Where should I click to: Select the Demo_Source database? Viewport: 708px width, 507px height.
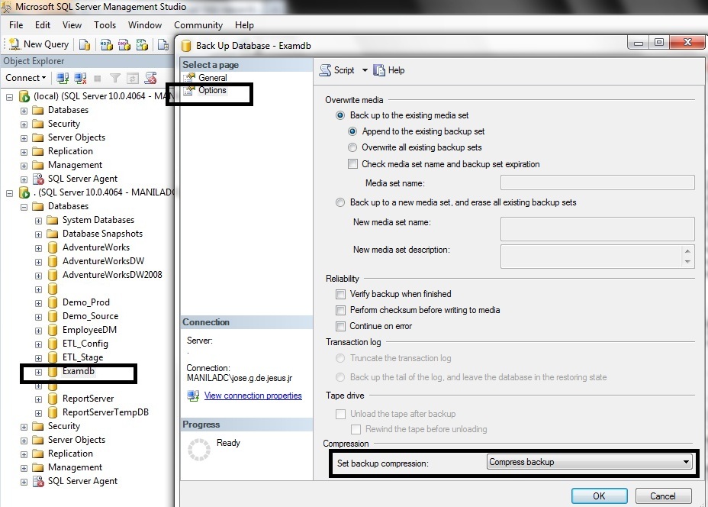90,316
